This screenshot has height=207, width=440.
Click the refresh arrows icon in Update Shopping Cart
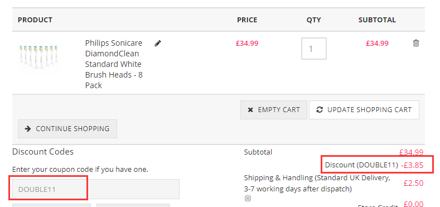[x=320, y=109]
